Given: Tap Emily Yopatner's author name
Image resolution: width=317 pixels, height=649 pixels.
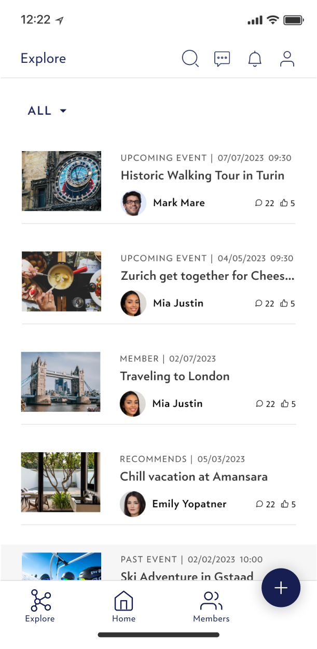Looking at the screenshot, I should click(189, 504).
